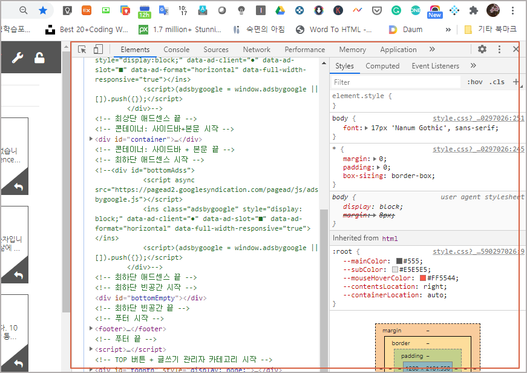Screen dimensions: 527x373
Task: Toggle the device toolbar in DevTools
Action: [x=98, y=49]
